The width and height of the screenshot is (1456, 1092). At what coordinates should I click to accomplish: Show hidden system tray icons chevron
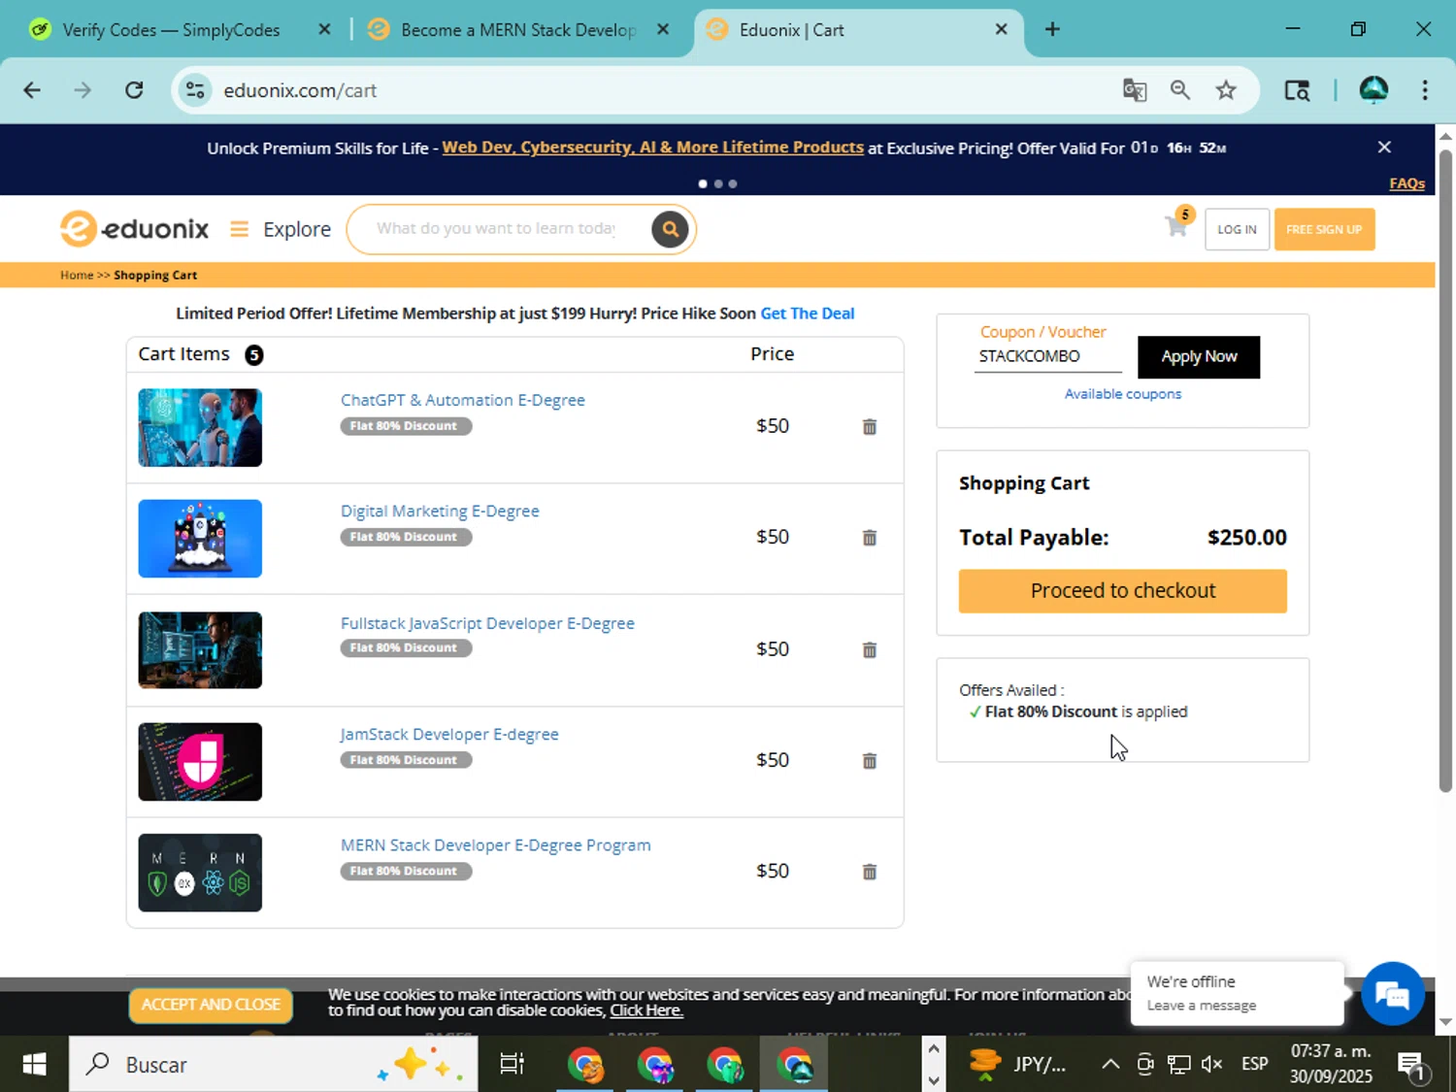1110,1064
